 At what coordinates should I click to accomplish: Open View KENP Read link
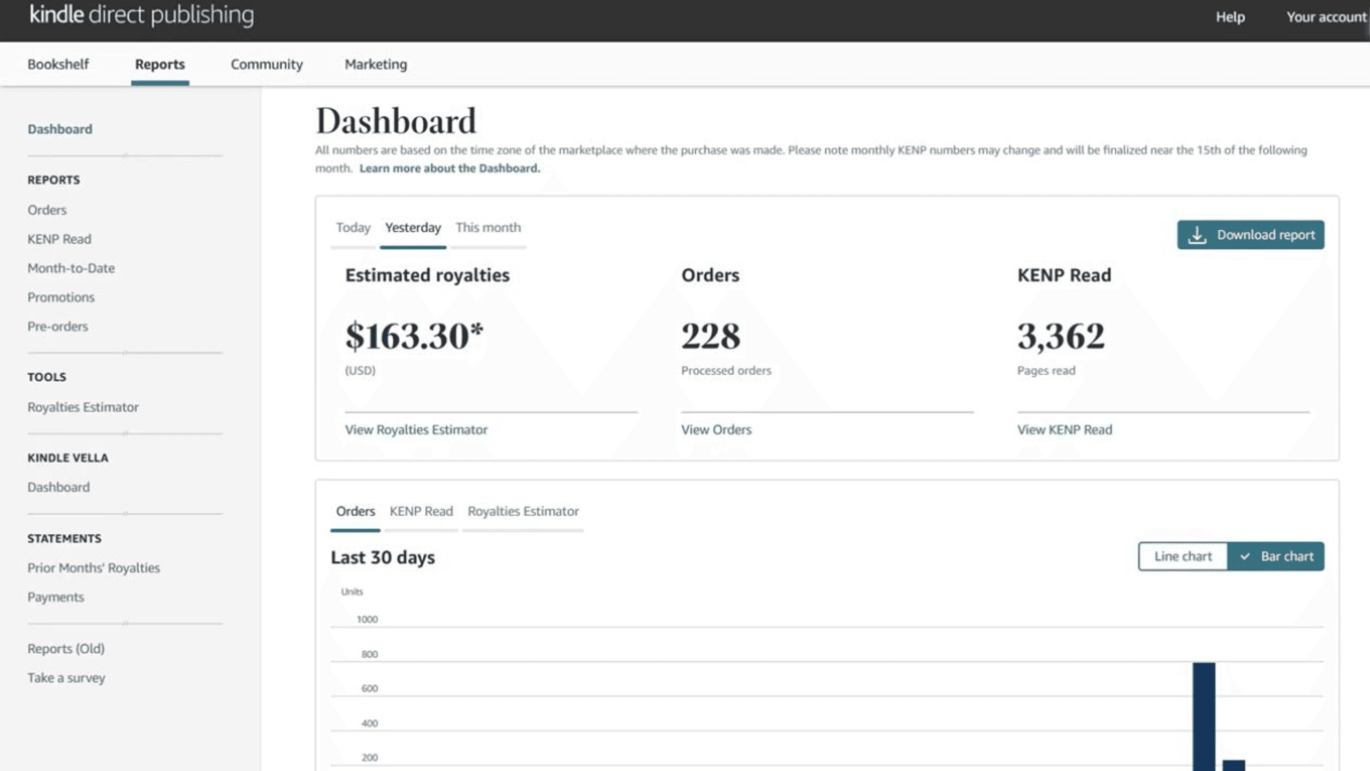[x=1064, y=429]
